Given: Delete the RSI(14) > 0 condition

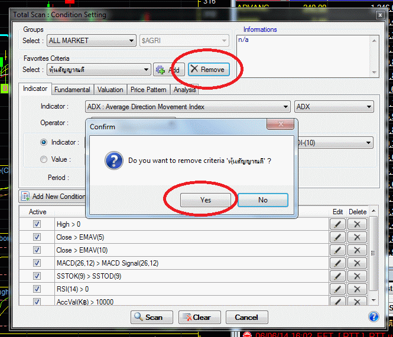Looking at the screenshot, I should (x=357, y=289).
